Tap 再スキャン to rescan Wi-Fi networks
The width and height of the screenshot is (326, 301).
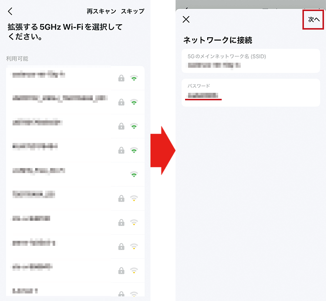pos(101,11)
